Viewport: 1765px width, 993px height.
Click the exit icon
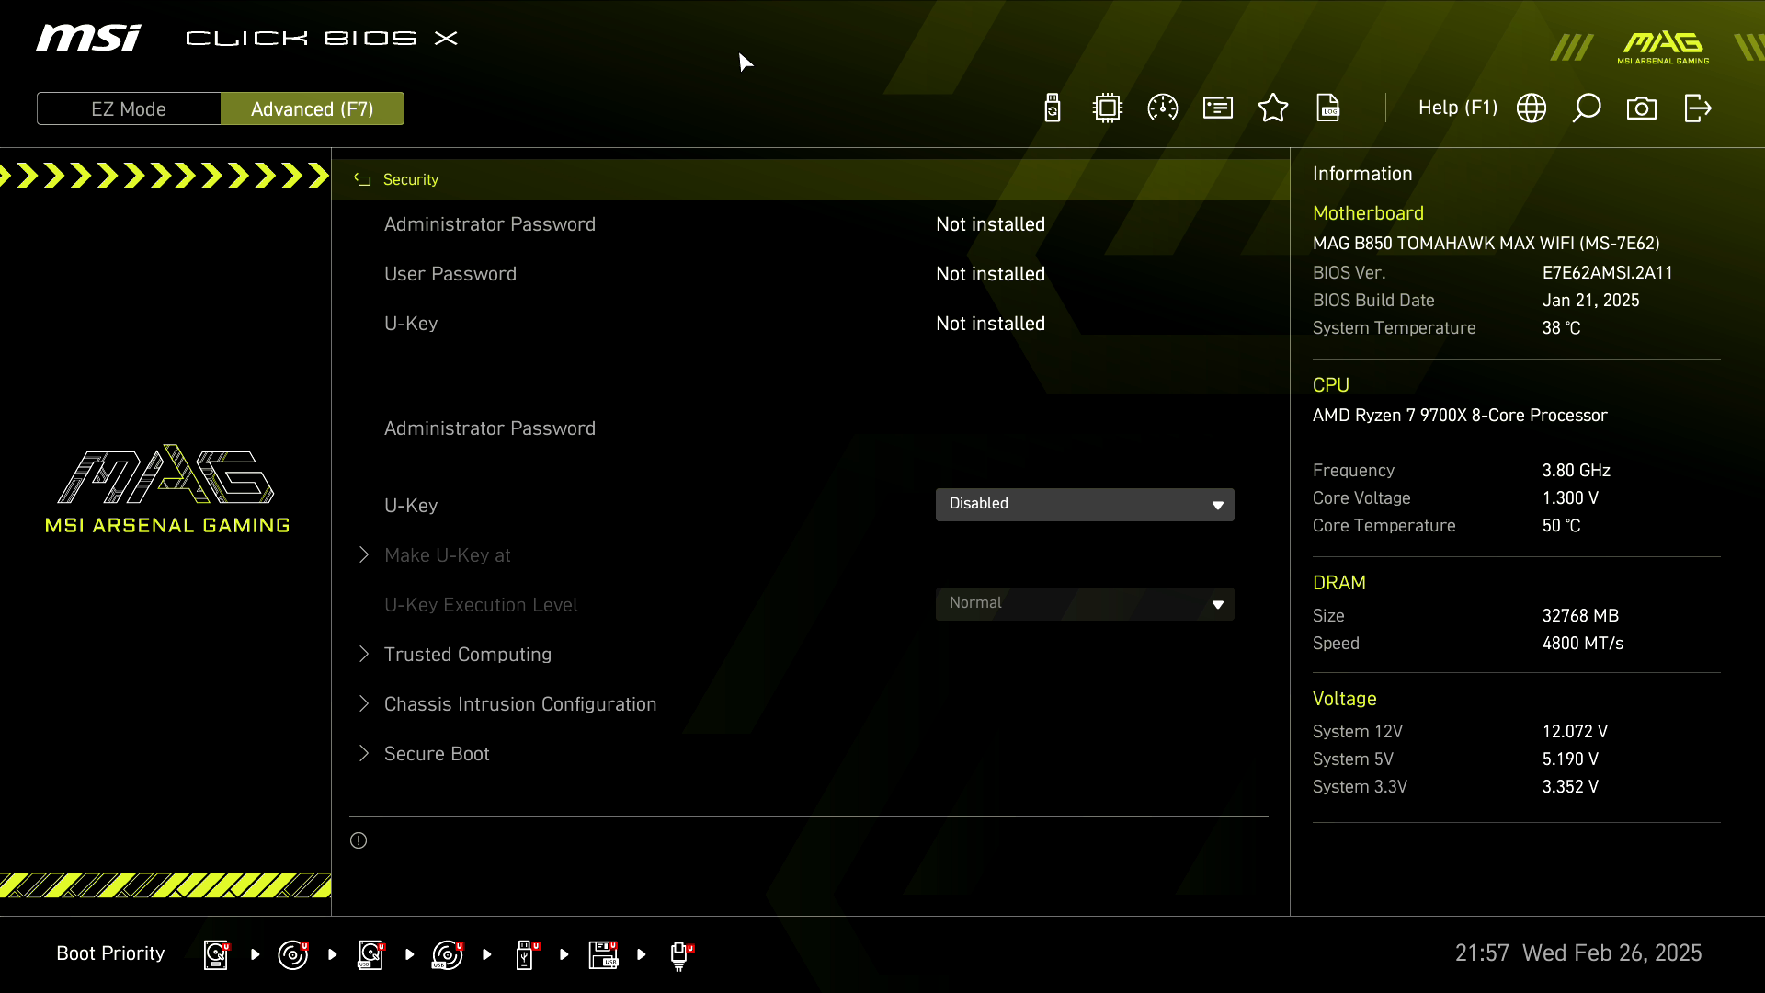(1697, 108)
